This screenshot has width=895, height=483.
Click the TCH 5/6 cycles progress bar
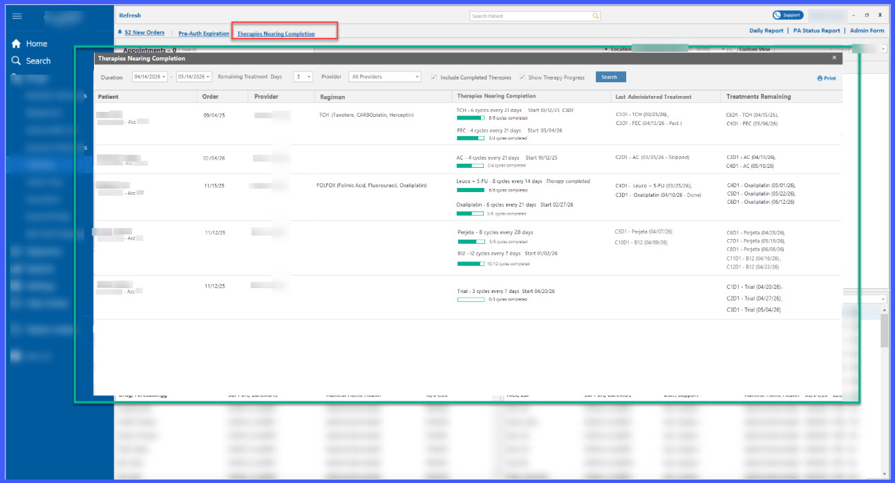point(471,118)
